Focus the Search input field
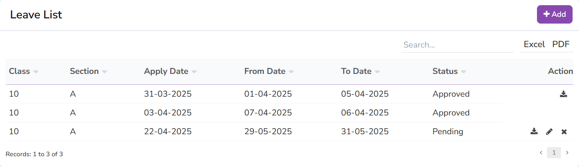This screenshot has height=167, width=579. coord(457,45)
